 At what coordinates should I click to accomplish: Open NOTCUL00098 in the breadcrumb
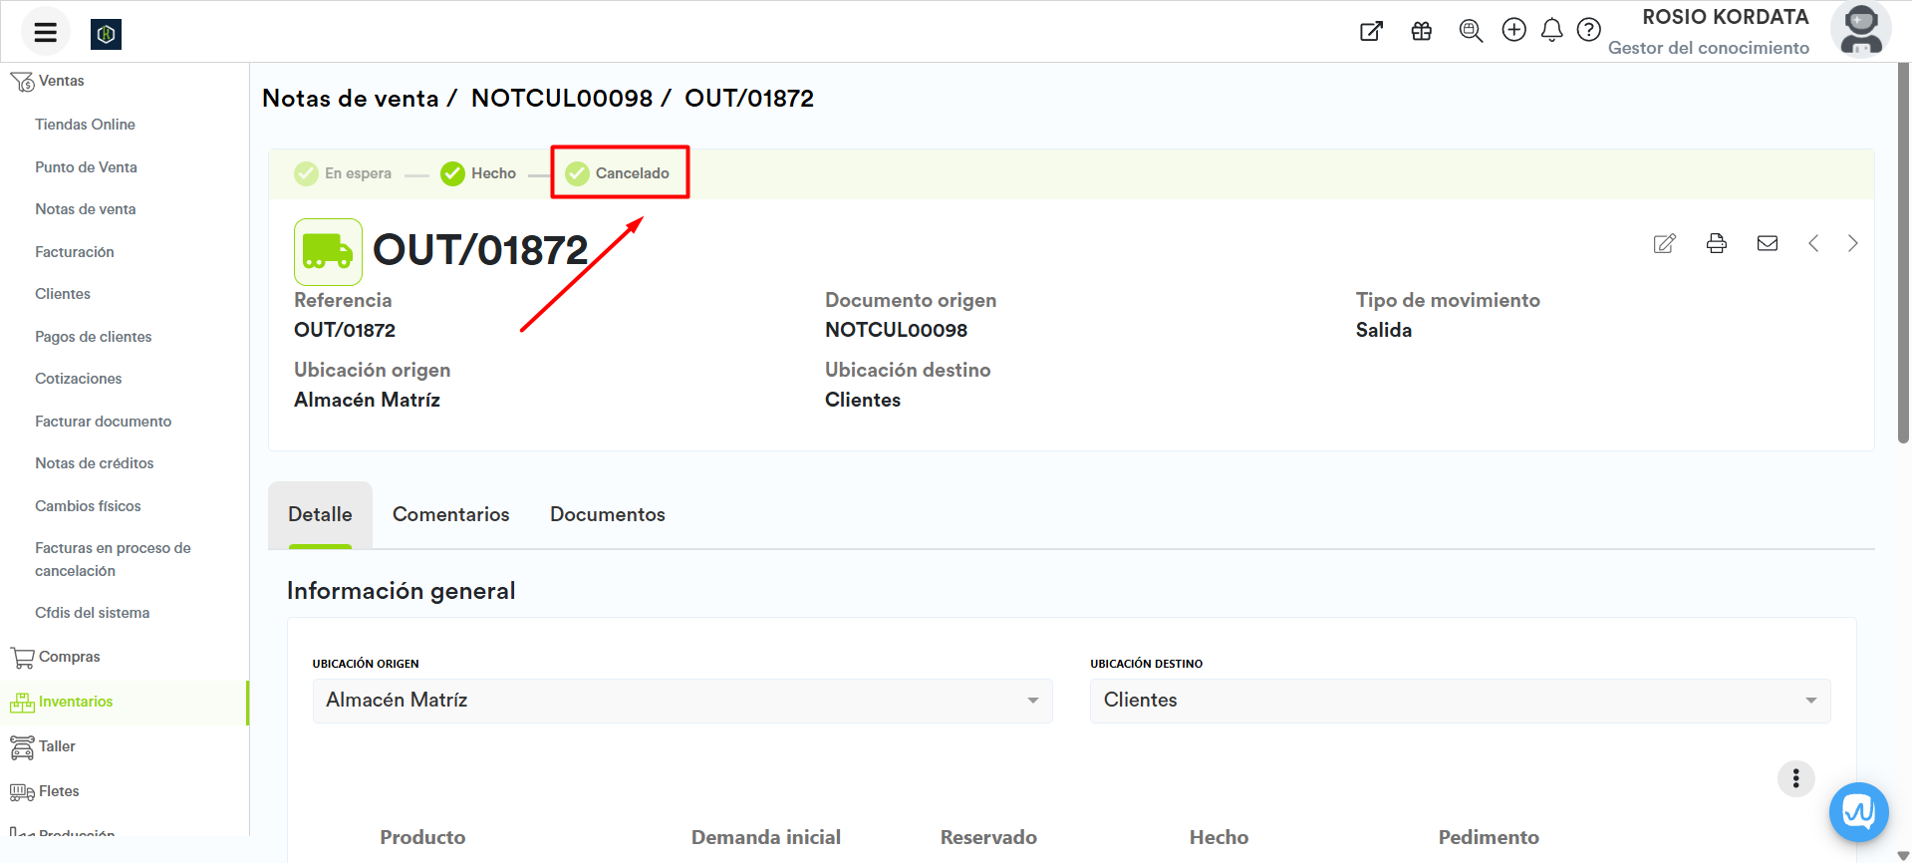point(562,99)
